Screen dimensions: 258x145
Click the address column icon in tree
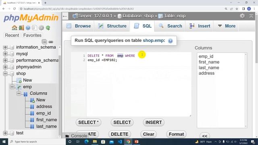[x=32, y=106]
